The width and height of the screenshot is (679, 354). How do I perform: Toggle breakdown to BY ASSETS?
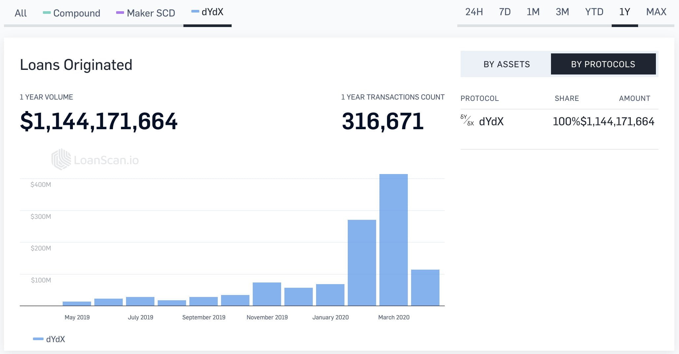click(x=506, y=64)
